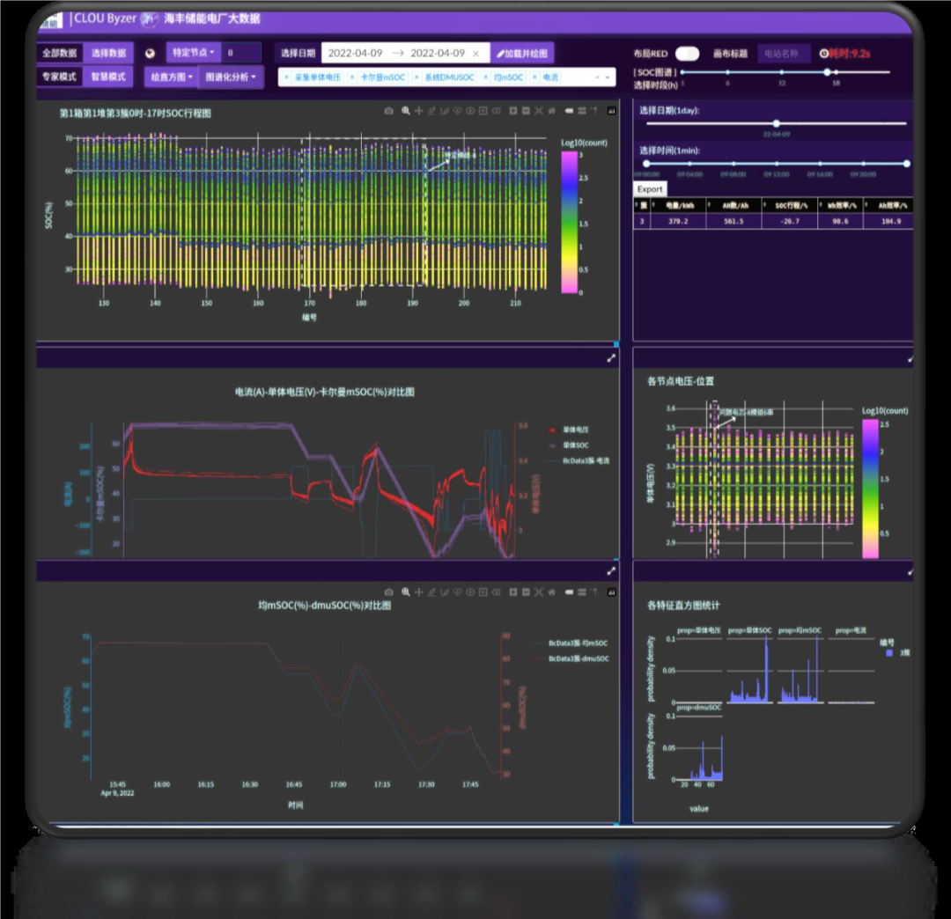Click the 电站名称 canvas title input field
The image size is (951, 919).
(x=782, y=54)
